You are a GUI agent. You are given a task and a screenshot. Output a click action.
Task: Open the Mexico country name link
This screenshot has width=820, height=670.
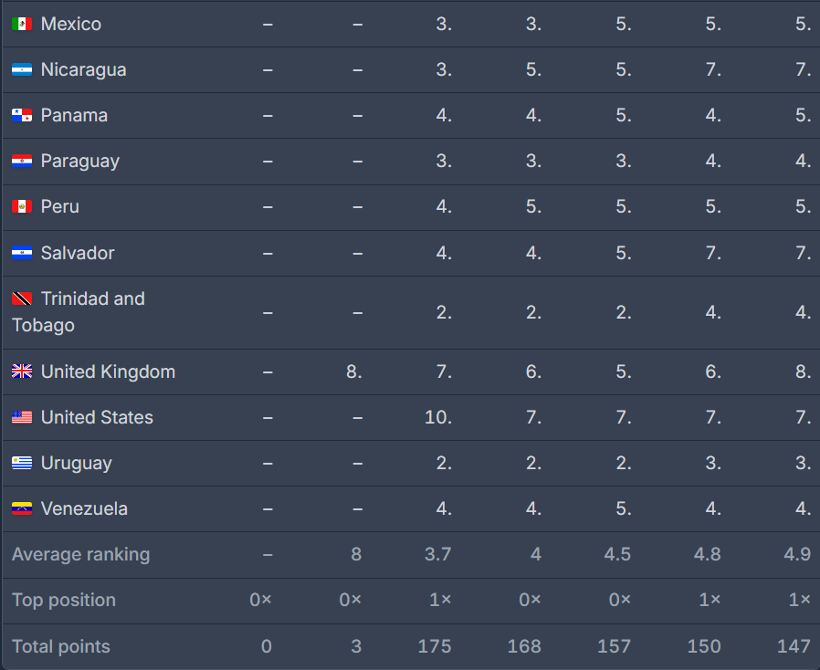coord(71,25)
